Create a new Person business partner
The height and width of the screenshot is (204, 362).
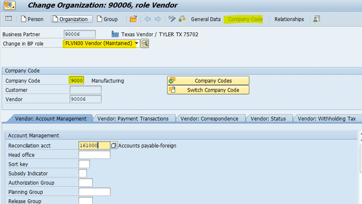click(32, 19)
